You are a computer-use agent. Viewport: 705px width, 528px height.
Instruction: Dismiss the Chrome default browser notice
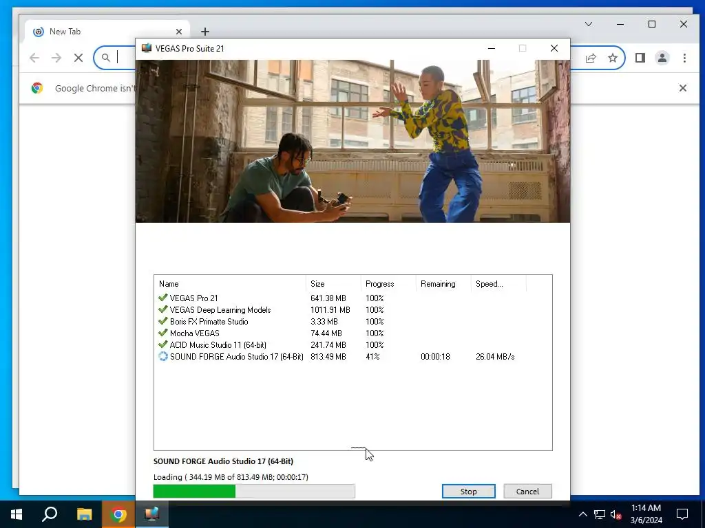pos(682,88)
